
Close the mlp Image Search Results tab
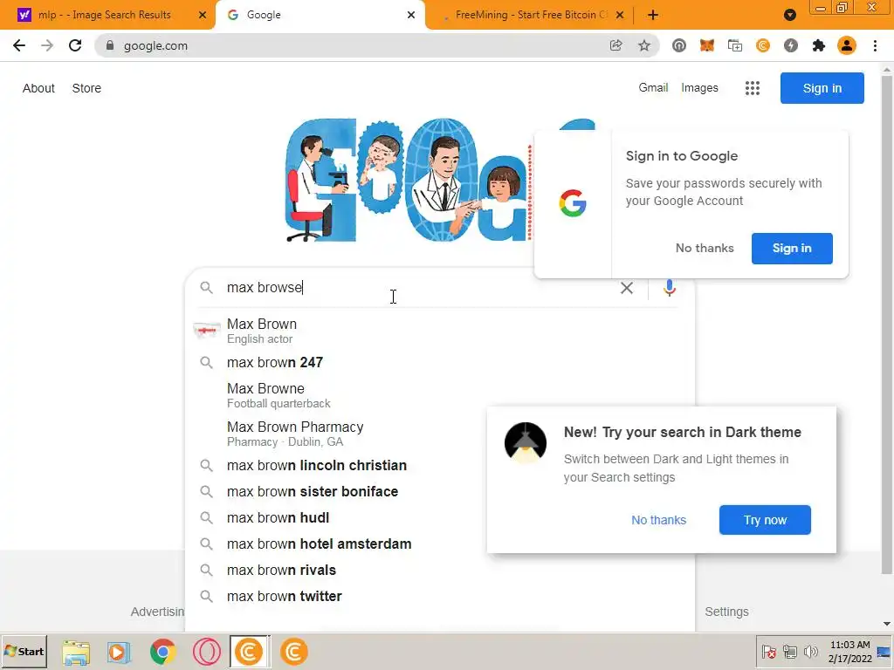click(x=202, y=15)
